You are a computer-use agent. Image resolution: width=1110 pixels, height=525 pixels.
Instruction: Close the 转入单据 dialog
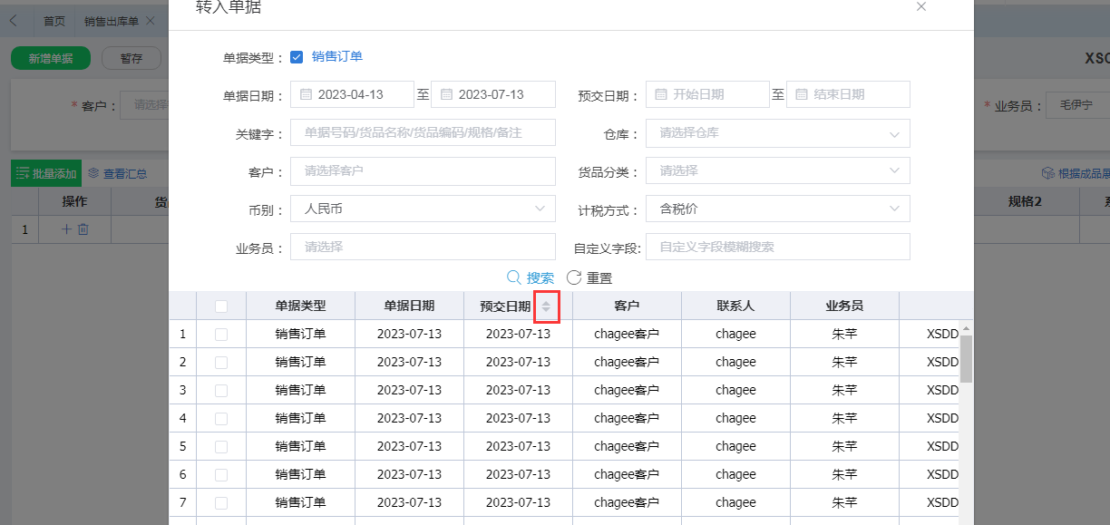[921, 7]
